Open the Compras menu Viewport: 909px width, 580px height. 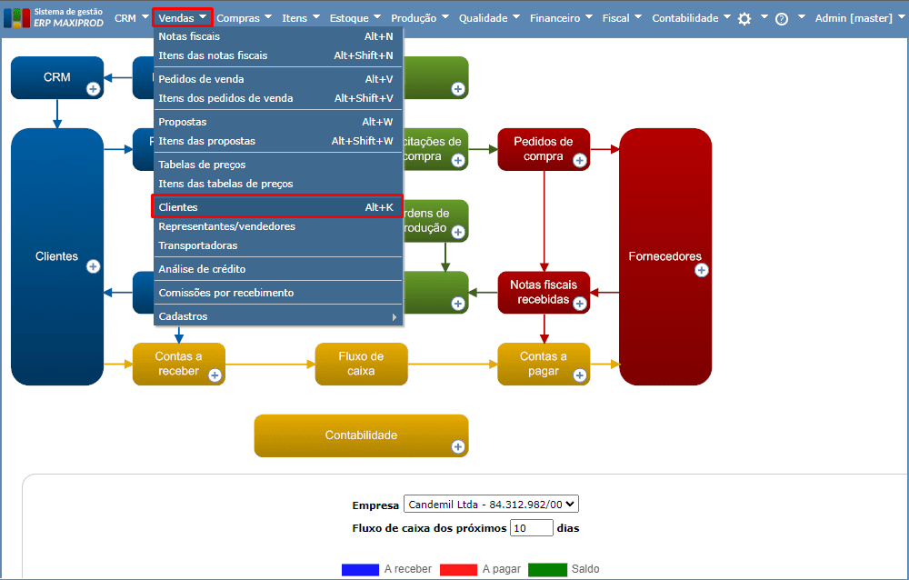pyautogui.click(x=244, y=18)
